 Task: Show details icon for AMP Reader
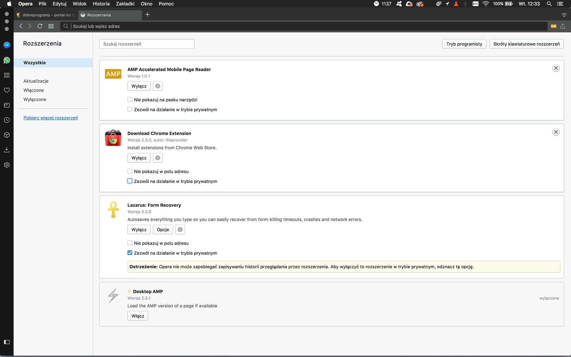(x=158, y=86)
